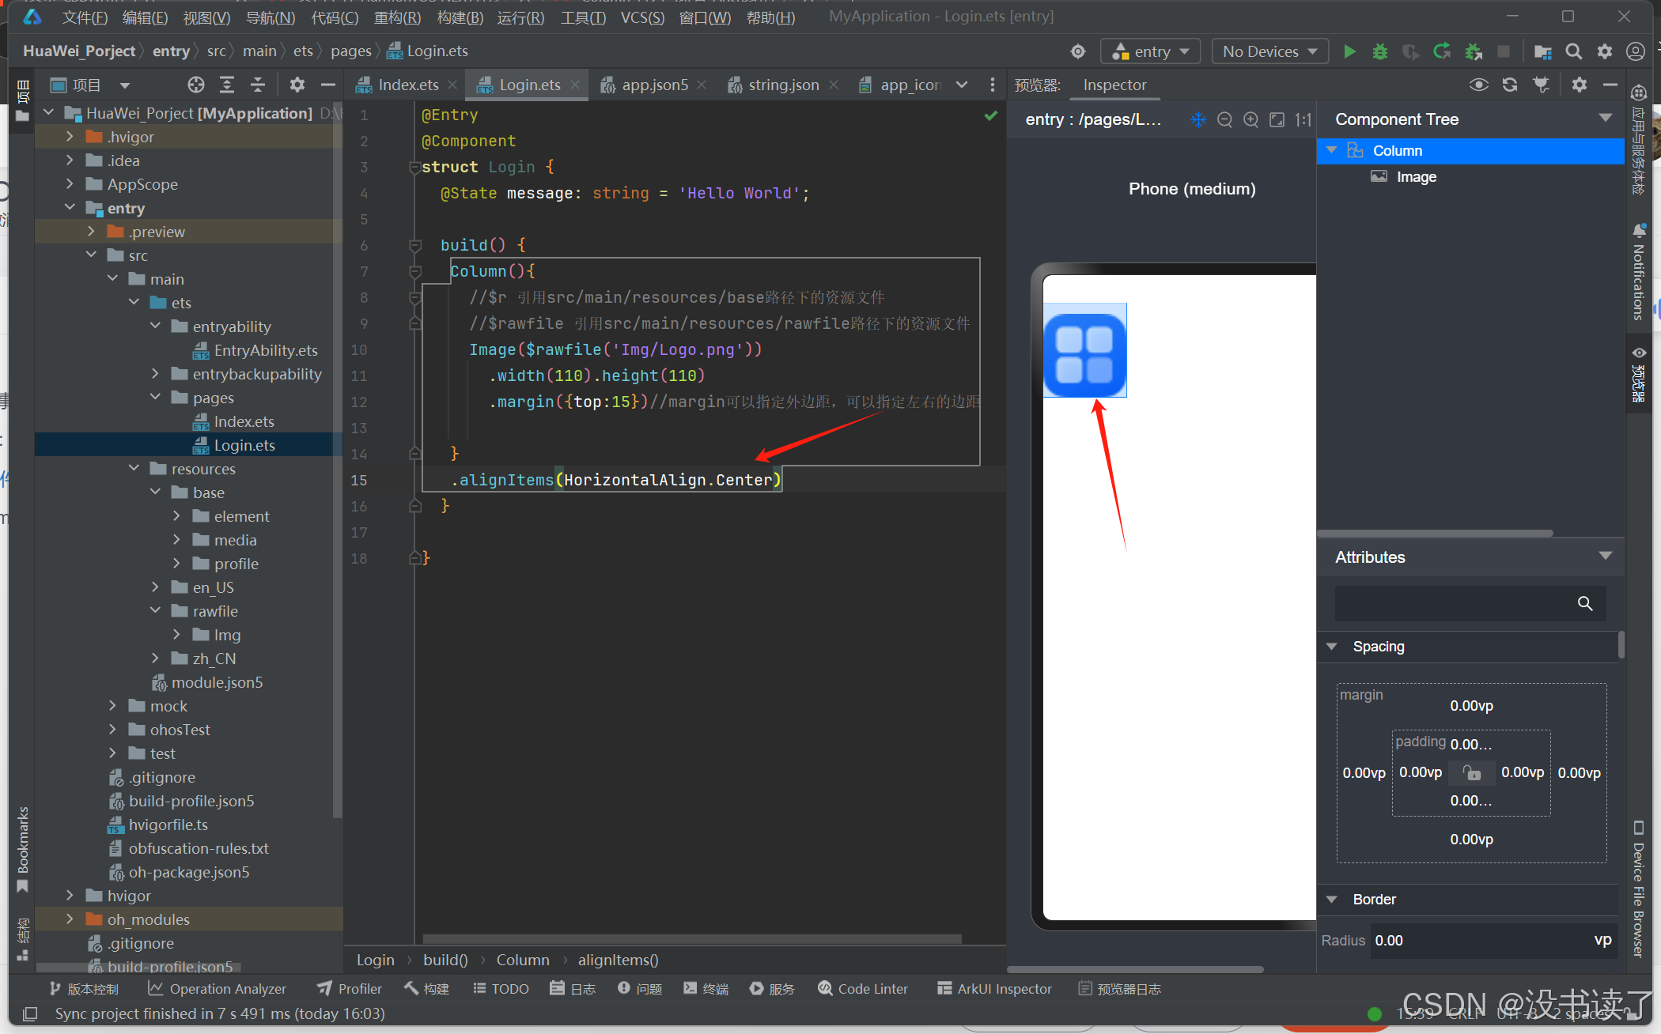Viewport: 1661px width, 1034px height.
Task: Open the 构建(B) menu
Action: pos(460,17)
